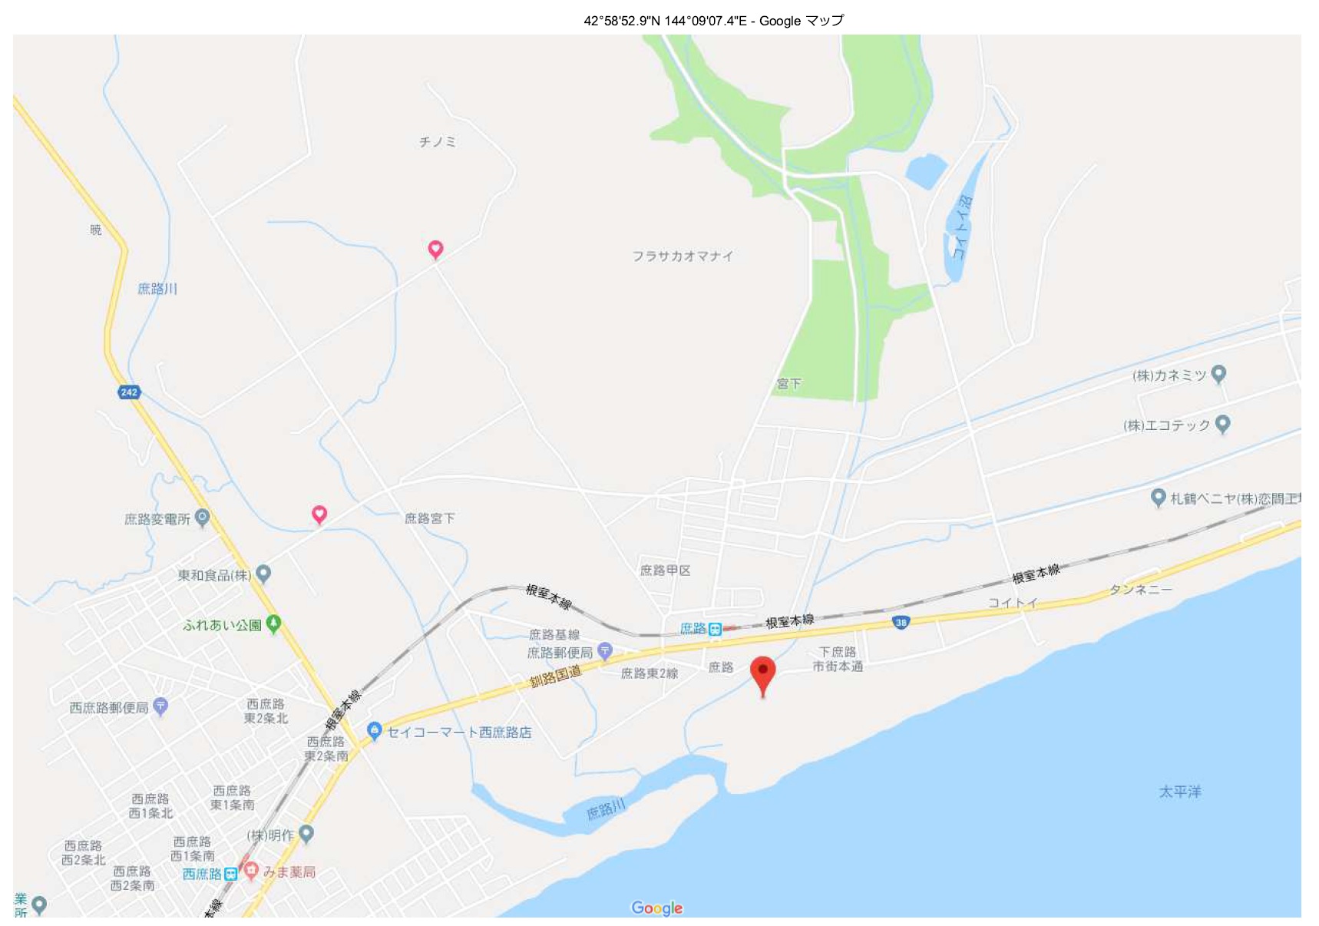Click the route 38 highway shield

901,623
